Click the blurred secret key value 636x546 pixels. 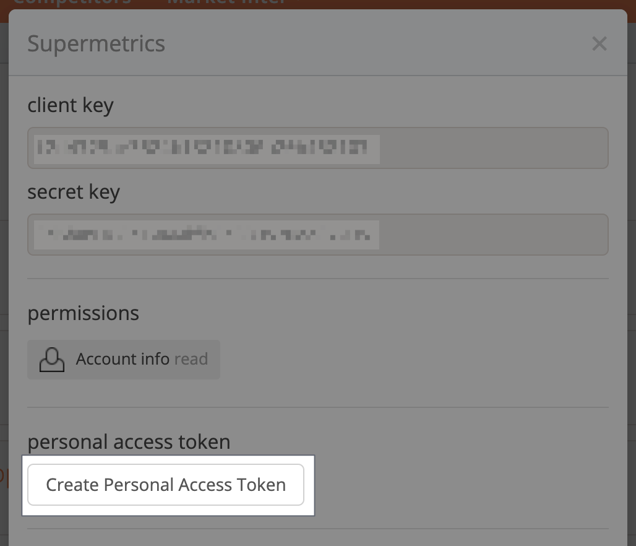(207, 235)
